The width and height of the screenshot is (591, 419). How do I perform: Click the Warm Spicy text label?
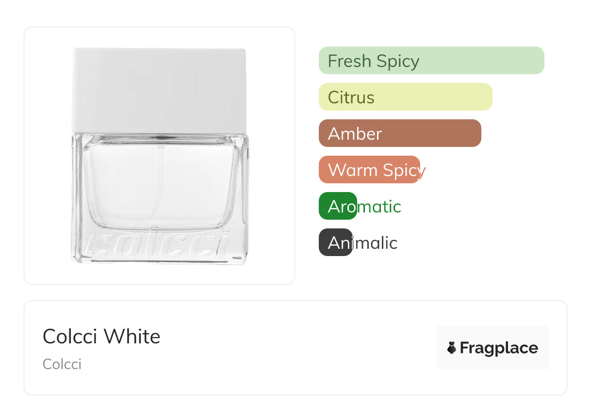tap(376, 170)
